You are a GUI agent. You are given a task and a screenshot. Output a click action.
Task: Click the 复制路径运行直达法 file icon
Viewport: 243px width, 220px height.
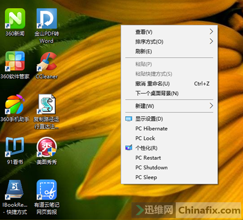pos(46,105)
